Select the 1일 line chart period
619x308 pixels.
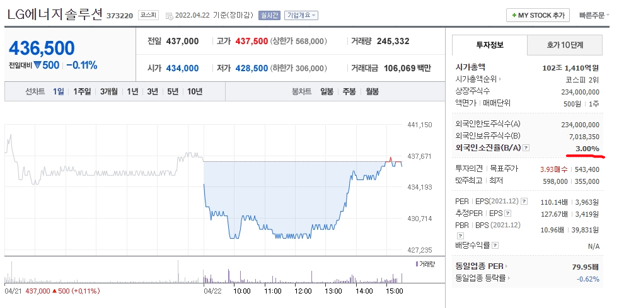pyautogui.click(x=59, y=91)
